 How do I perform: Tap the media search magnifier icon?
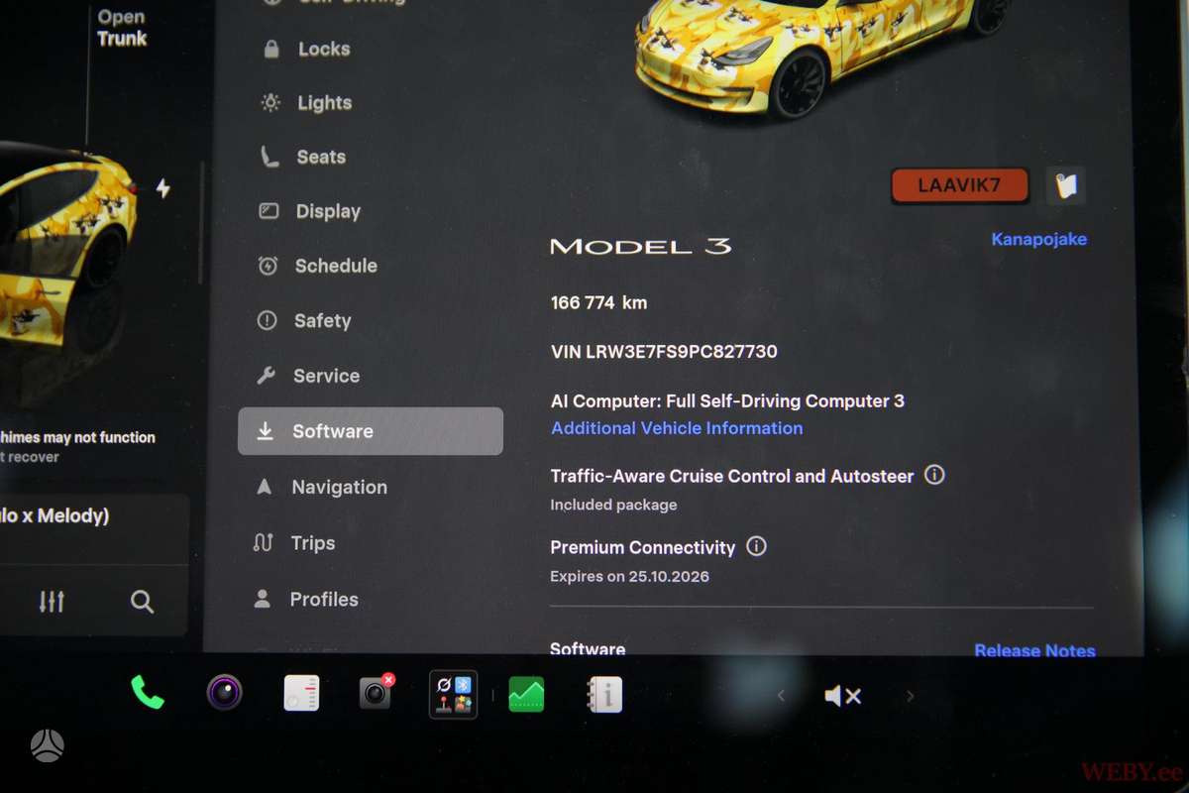click(x=142, y=601)
